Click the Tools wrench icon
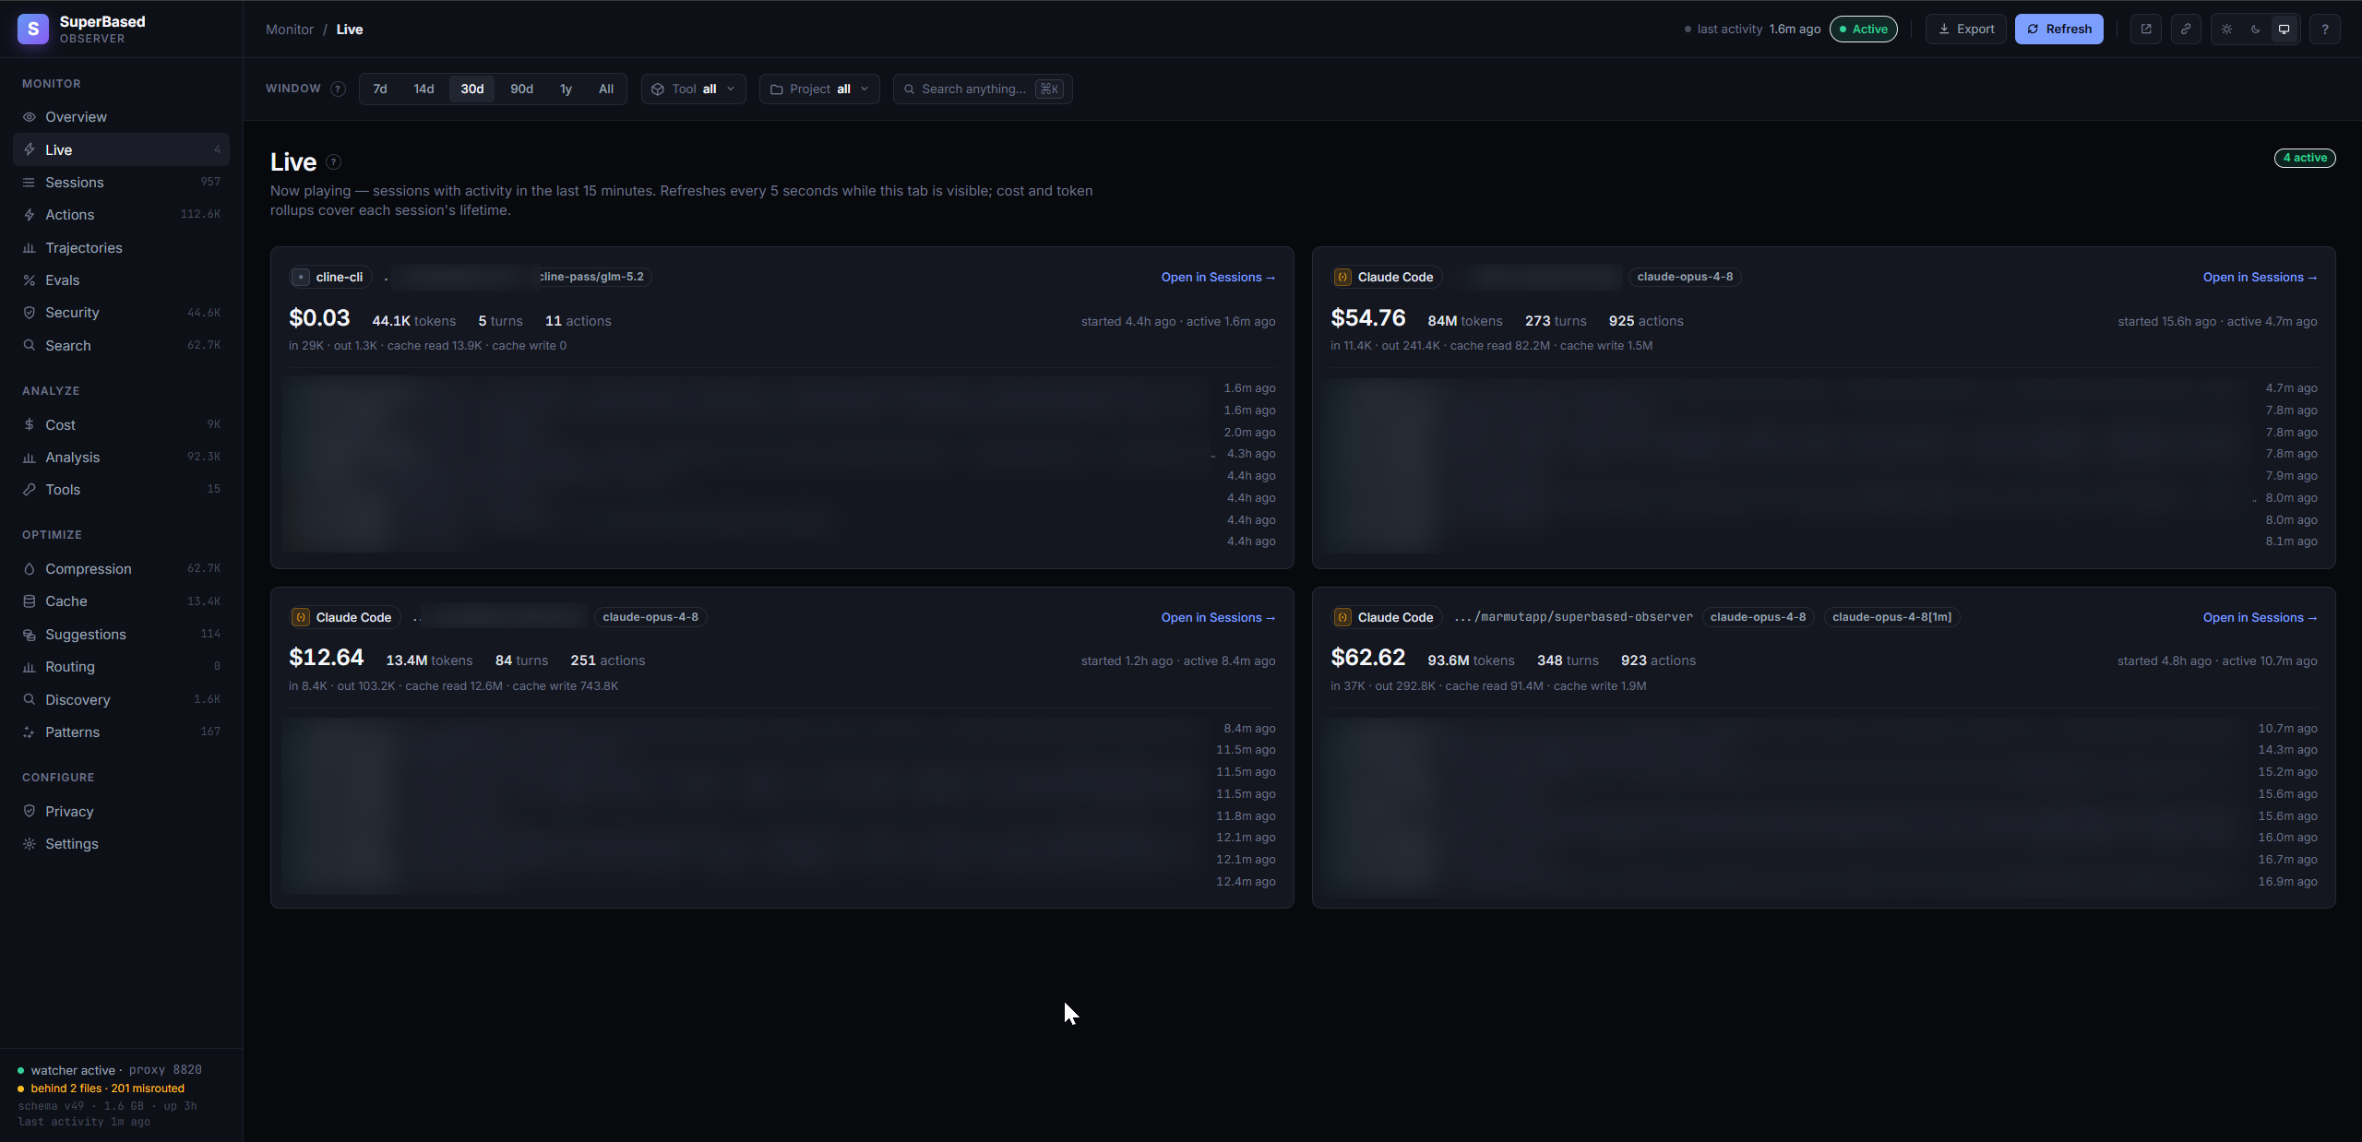 click(x=30, y=490)
